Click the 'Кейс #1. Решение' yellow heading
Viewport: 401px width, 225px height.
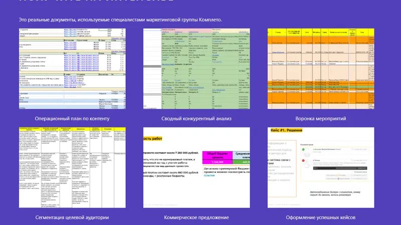pyautogui.click(x=286, y=130)
